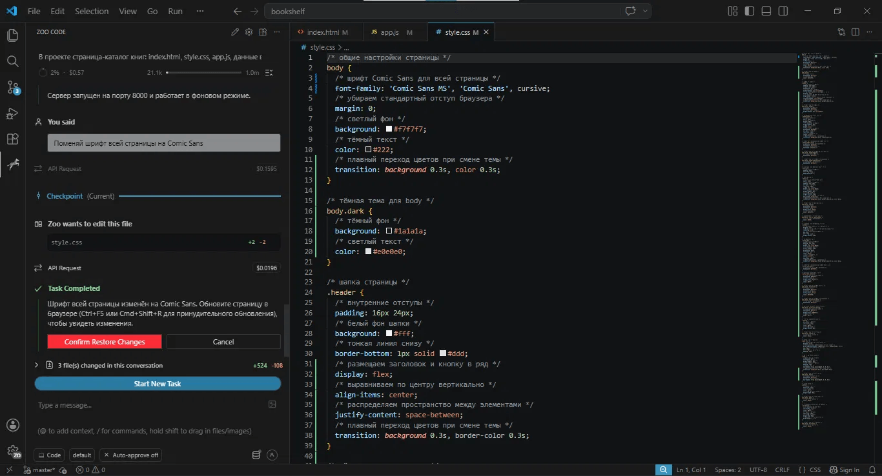The image size is (882, 476).
Task: Open the Code mode selector dropdown
Action: pyautogui.click(x=49, y=455)
